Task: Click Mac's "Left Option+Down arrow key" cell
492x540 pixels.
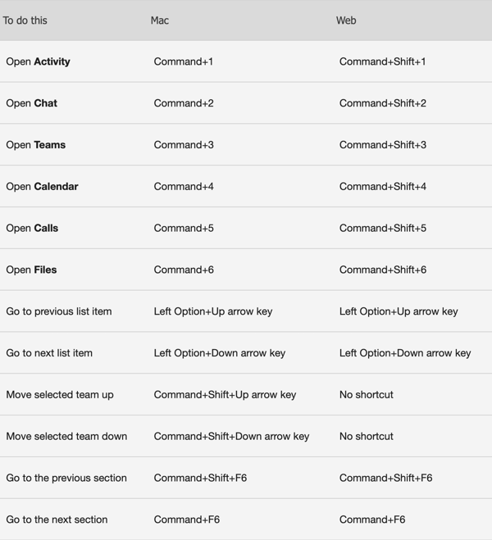Action: tap(220, 353)
